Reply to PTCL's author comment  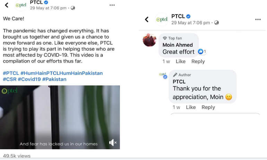tap(208, 107)
